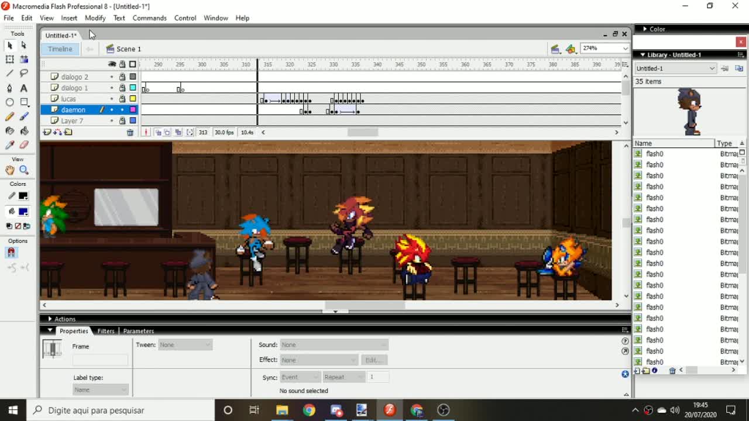Toggle visibility dot of lucas layer
749x421 pixels.
(x=112, y=99)
